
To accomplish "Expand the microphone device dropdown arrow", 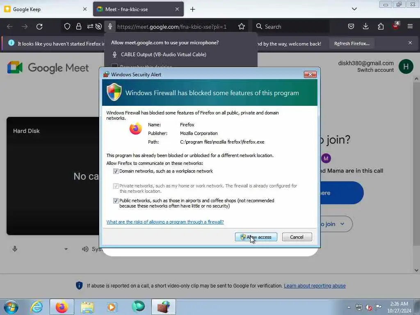I will 66,249.
